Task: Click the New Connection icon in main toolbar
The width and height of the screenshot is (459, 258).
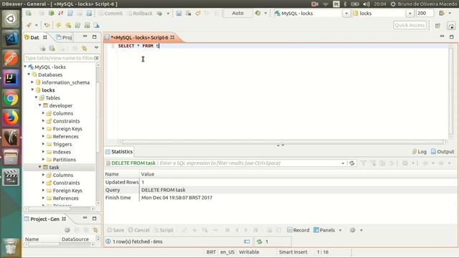Action: pos(29,13)
